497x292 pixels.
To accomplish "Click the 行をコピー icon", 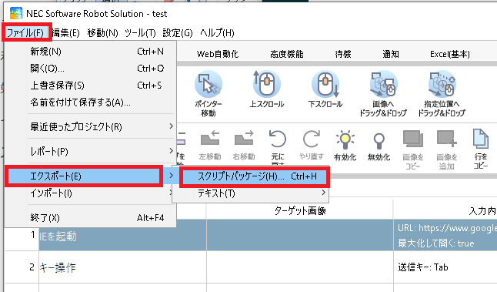I will 481,139.
